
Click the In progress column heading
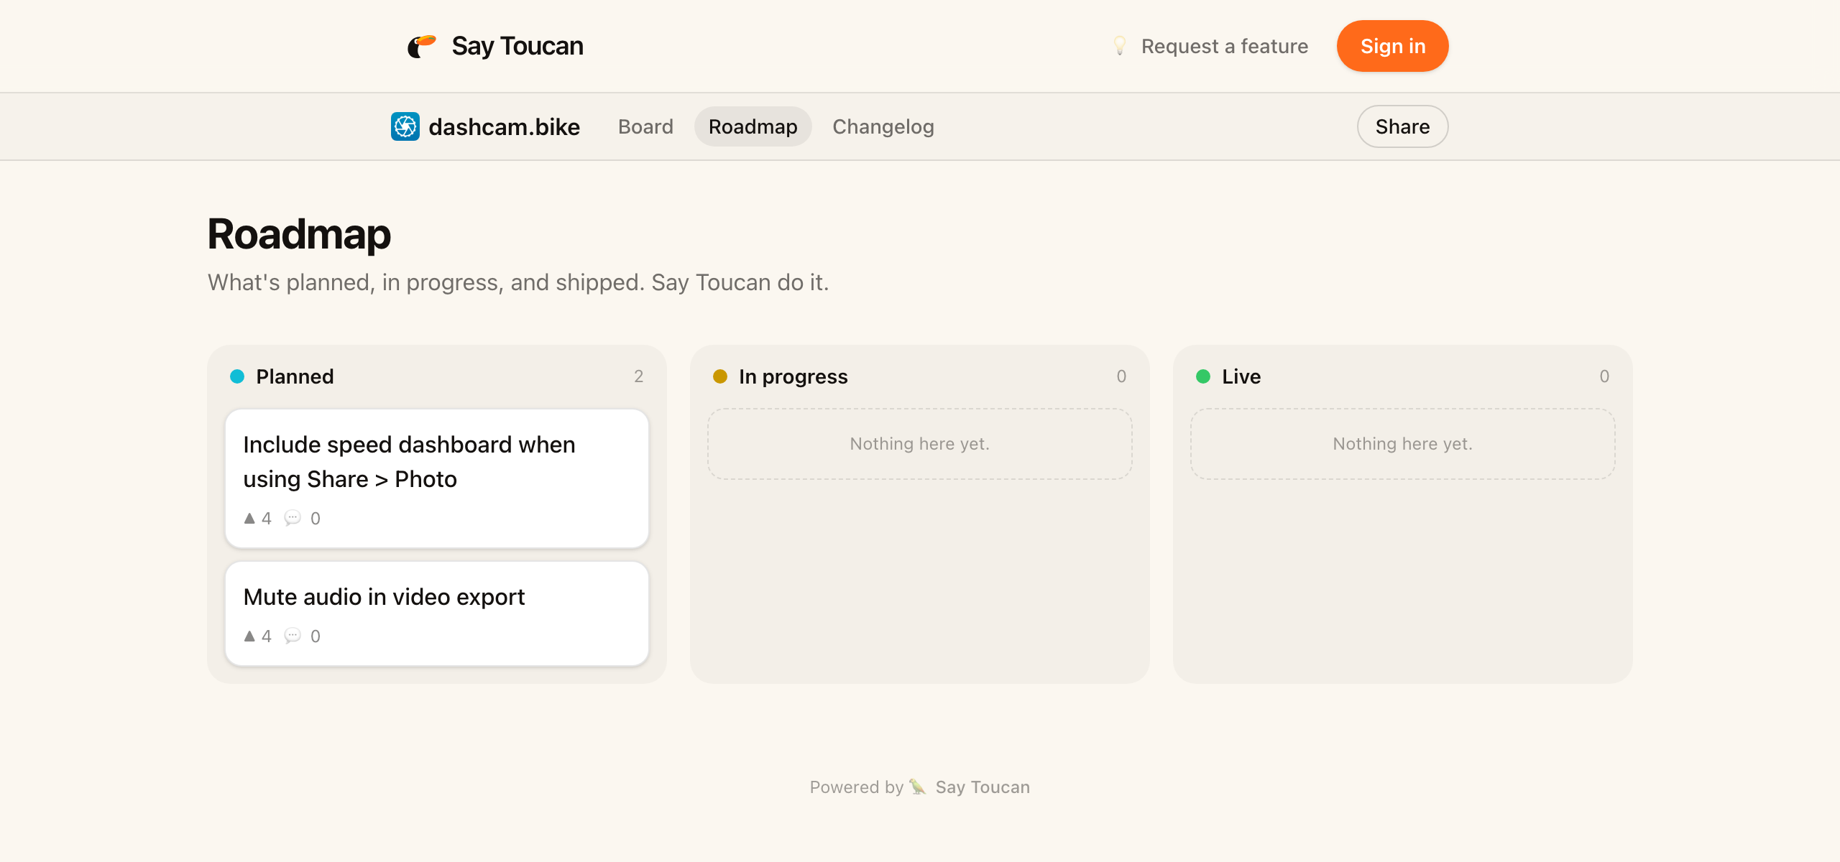pos(793,376)
